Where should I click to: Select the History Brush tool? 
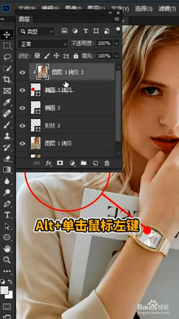point(7,147)
